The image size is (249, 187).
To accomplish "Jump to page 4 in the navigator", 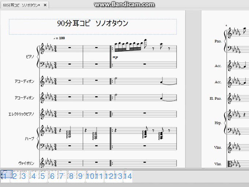I will pyautogui.click(x=34, y=176).
